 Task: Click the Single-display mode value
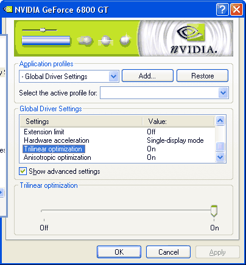[175, 140]
